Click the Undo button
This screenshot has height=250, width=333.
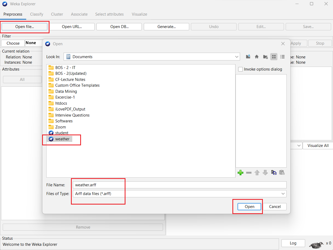214,27
